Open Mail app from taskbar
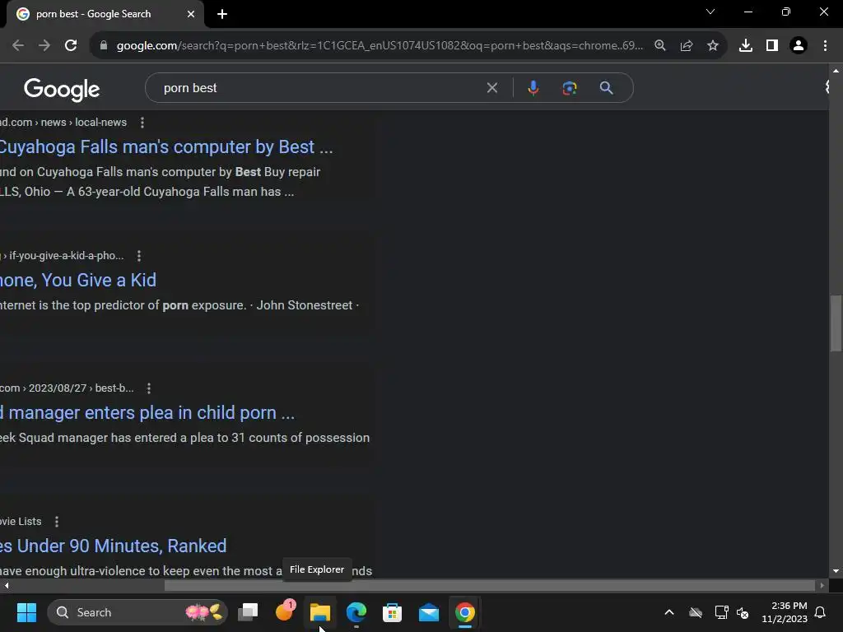The width and height of the screenshot is (843, 632). pyautogui.click(x=428, y=612)
